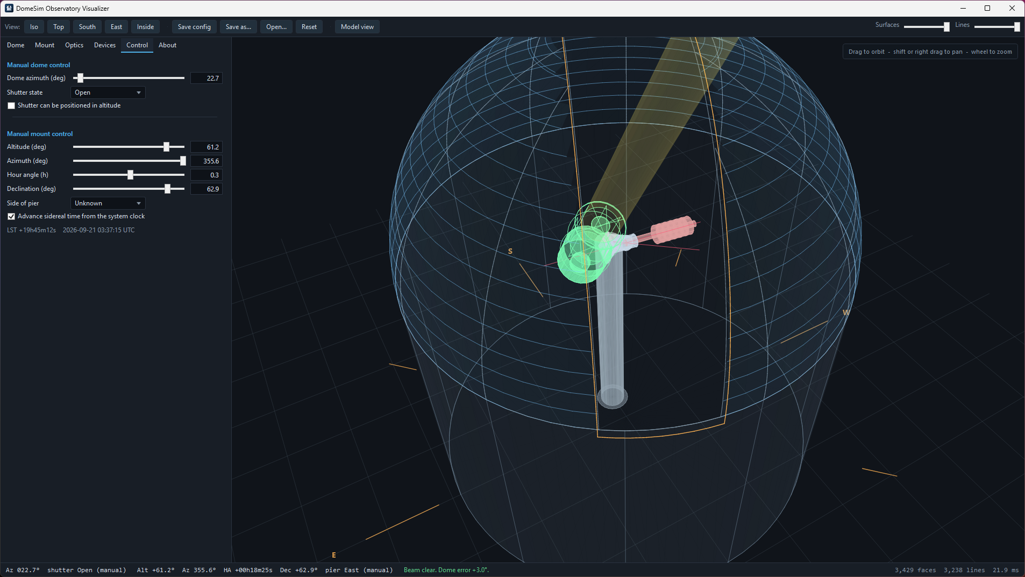Click the DomeSim app icon in title bar

9,8
